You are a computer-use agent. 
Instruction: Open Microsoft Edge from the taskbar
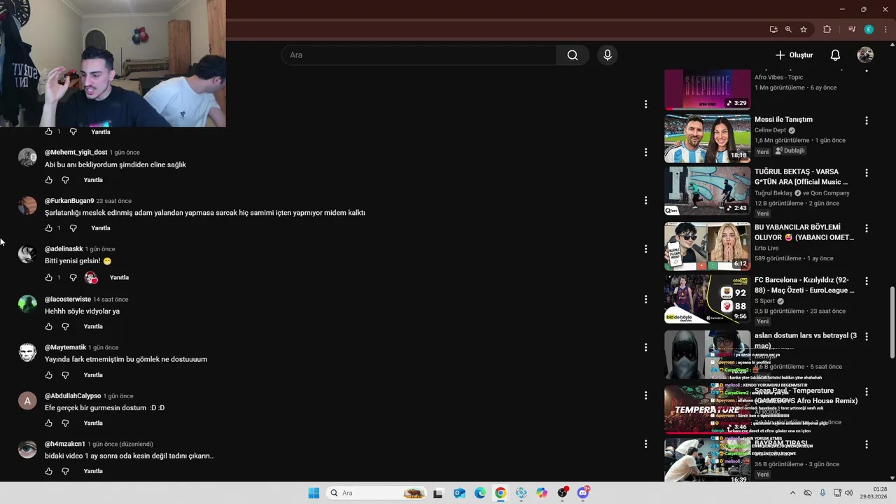[480, 493]
